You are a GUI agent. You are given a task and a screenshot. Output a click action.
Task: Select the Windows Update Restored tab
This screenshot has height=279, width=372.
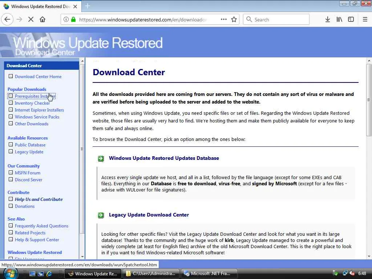coord(41,7)
